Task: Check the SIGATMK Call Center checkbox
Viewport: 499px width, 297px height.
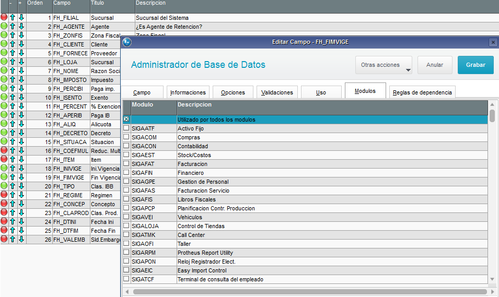Action: pyautogui.click(x=126, y=235)
